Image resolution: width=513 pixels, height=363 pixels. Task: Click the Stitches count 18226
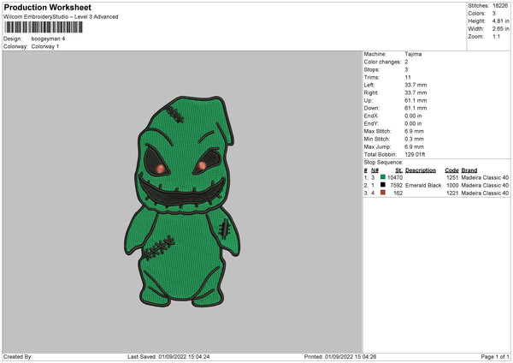pos(502,5)
